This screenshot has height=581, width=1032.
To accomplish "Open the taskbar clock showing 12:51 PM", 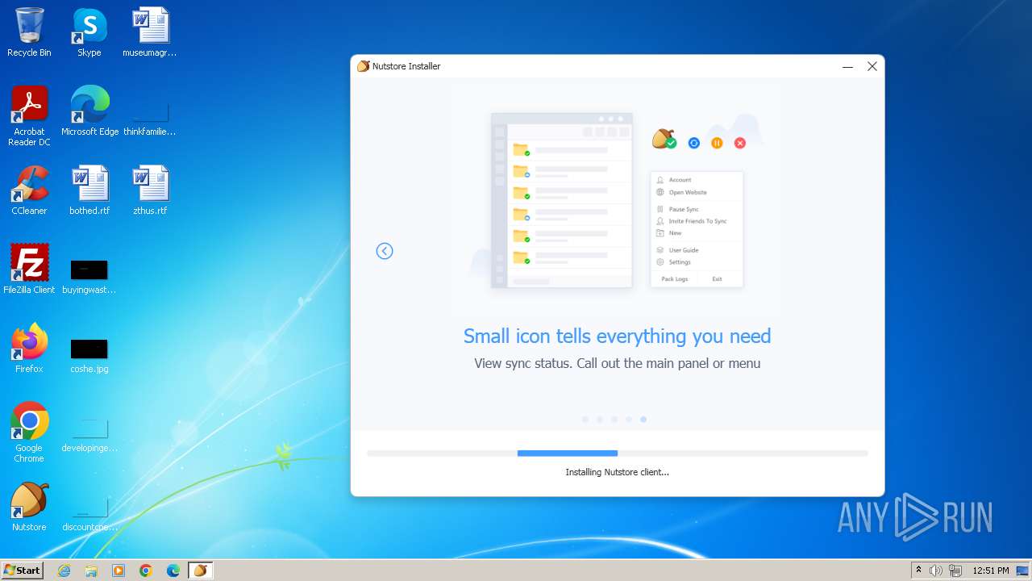I will pos(990,571).
